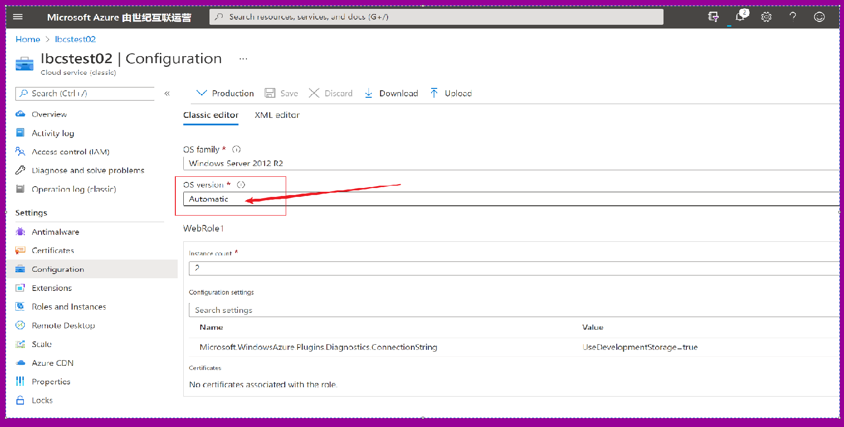Open the directory and subscription filter icon

click(x=713, y=17)
